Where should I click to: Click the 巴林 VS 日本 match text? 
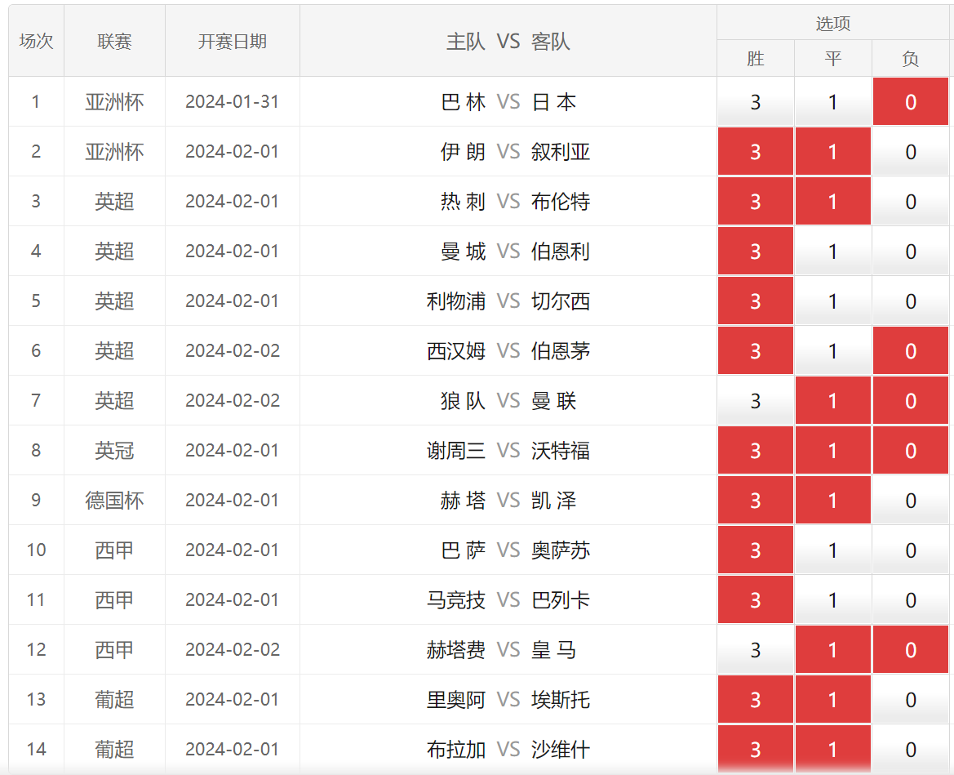[x=508, y=101]
